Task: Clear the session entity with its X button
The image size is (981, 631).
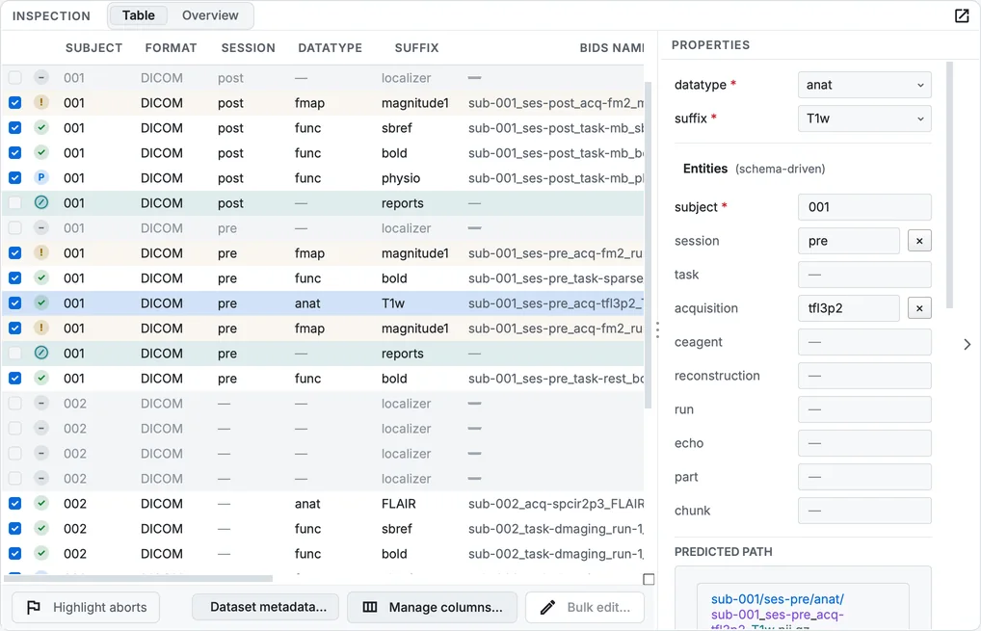Action: pyautogui.click(x=919, y=241)
